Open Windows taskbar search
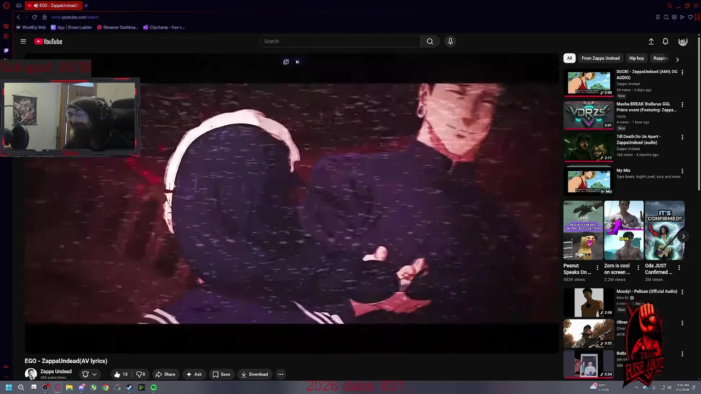This screenshot has width=701, height=394. [21, 387]
